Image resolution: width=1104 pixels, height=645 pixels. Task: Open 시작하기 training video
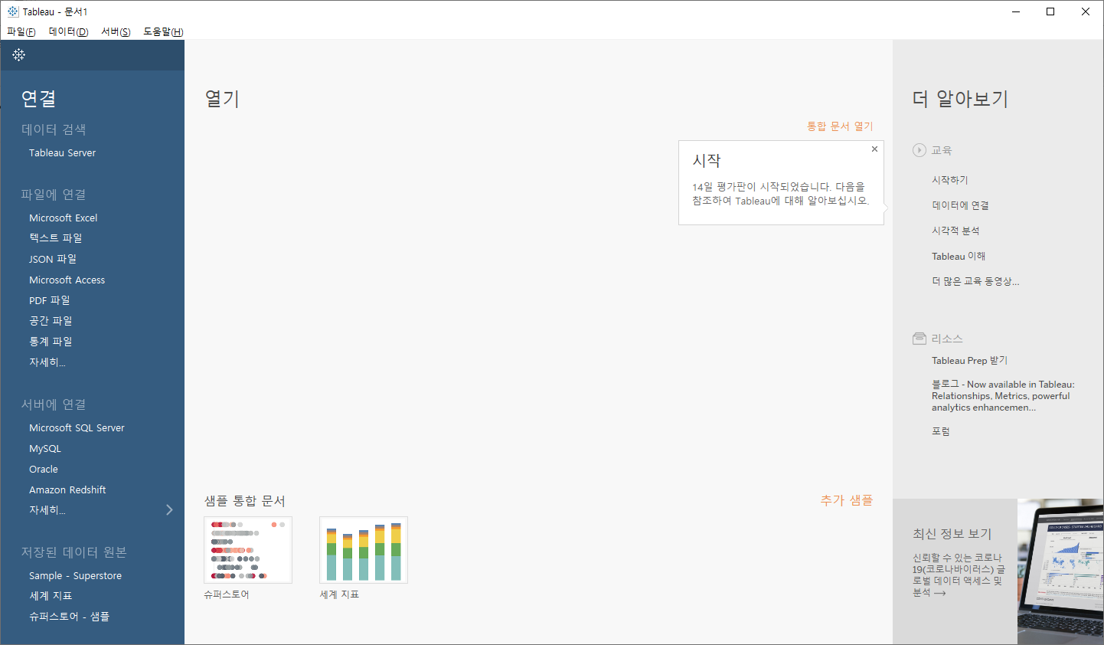pyautogui.click(x=950, y=180)
